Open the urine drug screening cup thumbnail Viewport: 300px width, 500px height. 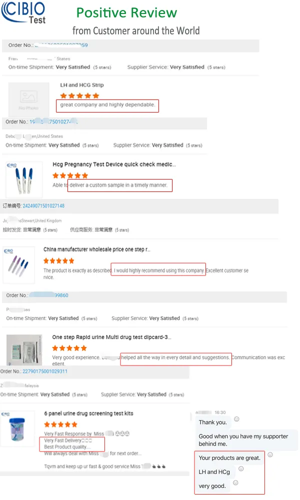[17, 431]
